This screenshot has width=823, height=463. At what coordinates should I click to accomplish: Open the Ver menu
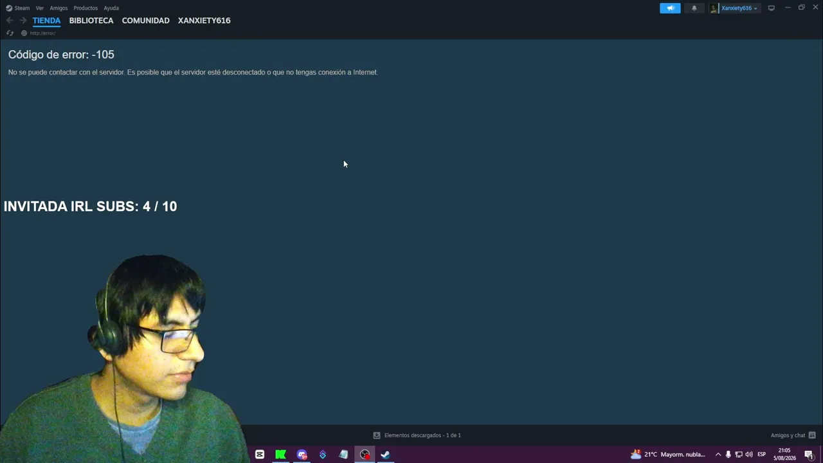40,8
